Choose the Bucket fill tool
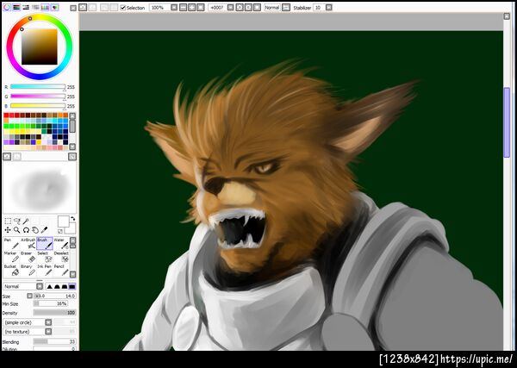 point(11,270)
